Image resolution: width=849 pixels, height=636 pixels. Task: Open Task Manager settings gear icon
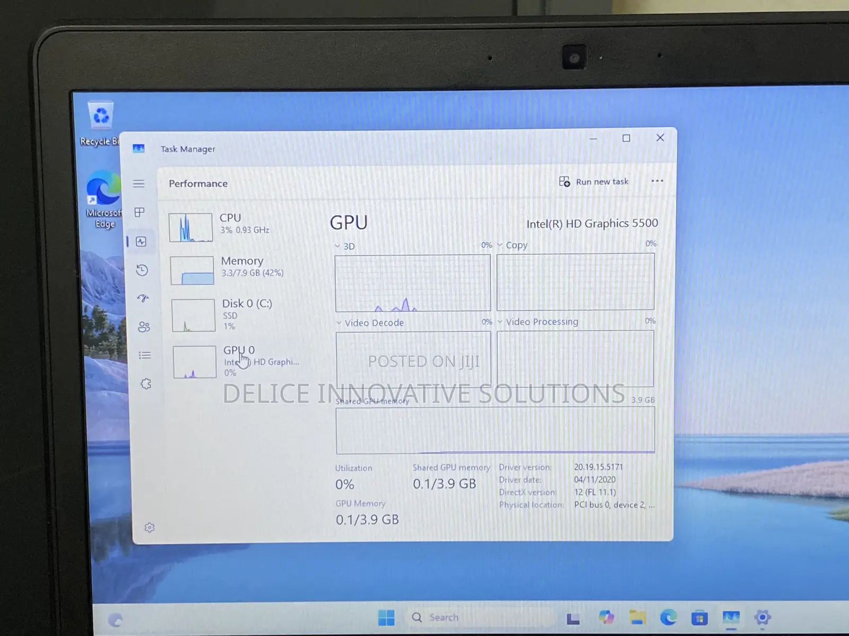tap(150, 527)
